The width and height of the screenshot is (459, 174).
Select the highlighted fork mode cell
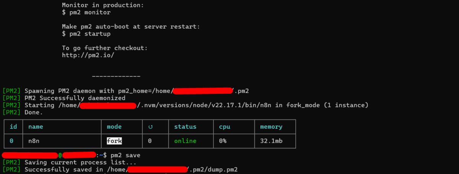(114, 141)
